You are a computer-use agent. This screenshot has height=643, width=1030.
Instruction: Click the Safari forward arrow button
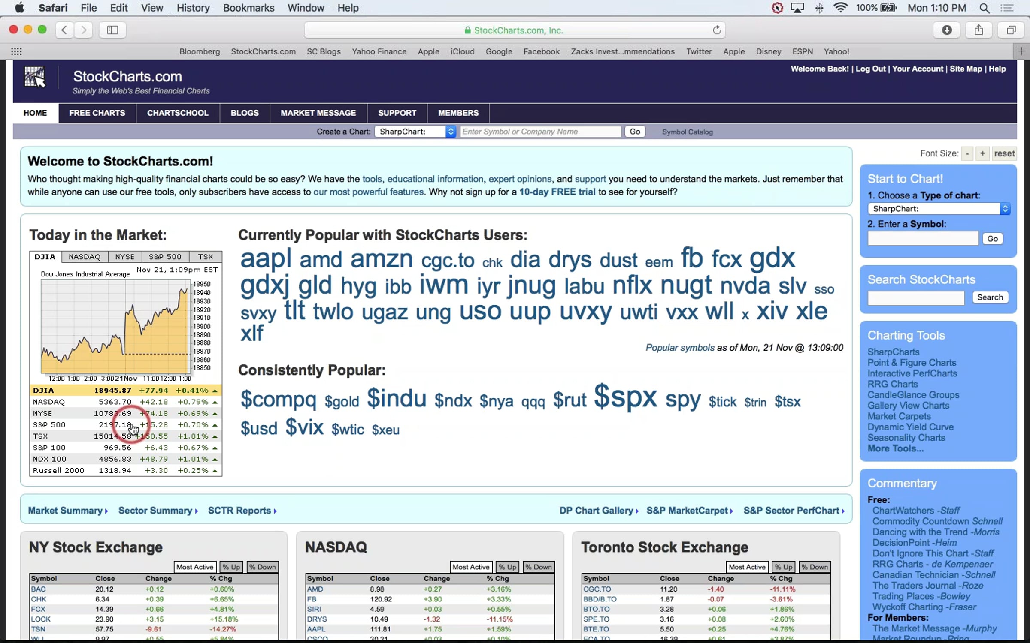point(84,30)
